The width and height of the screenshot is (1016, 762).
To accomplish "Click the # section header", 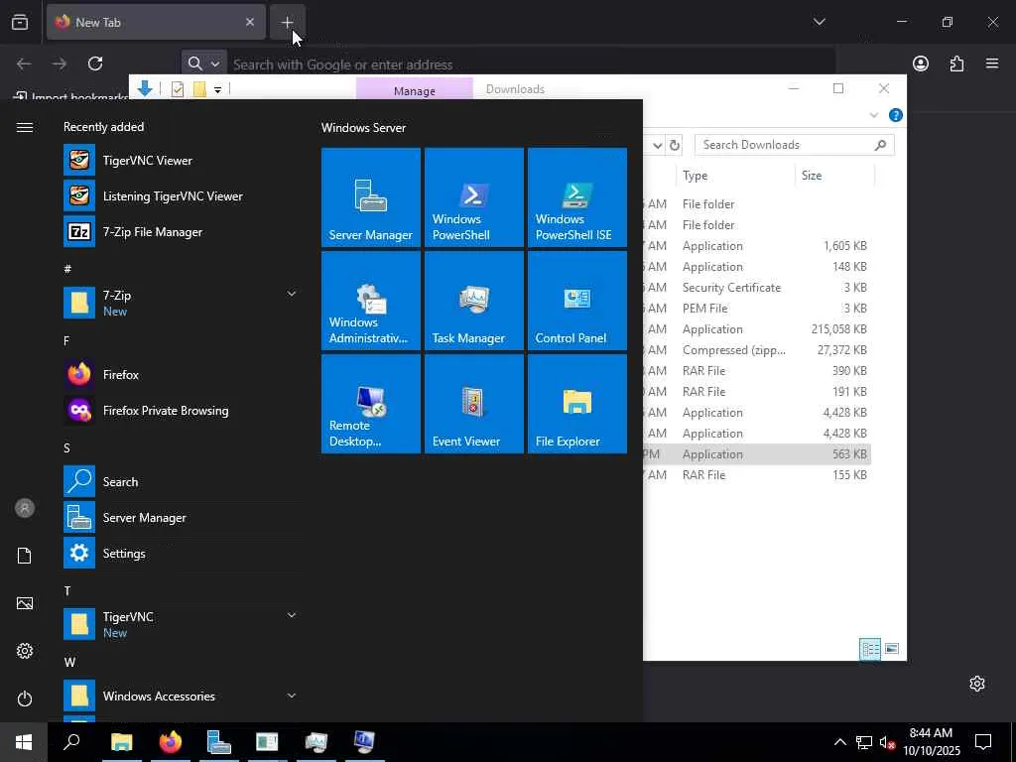I will tap(67, 269).
